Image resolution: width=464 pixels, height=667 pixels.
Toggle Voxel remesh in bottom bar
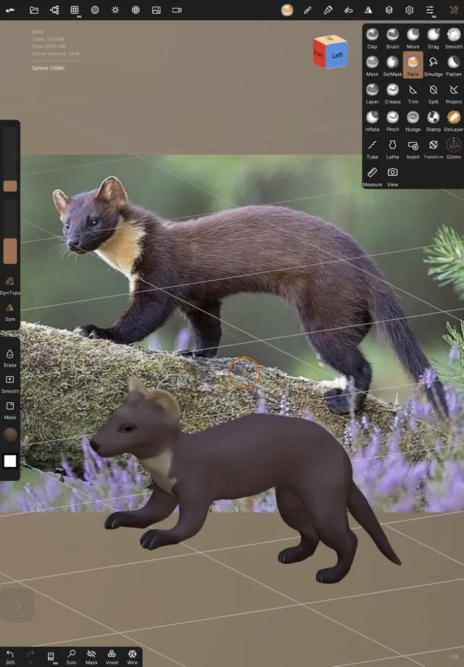tap(112, 656)
